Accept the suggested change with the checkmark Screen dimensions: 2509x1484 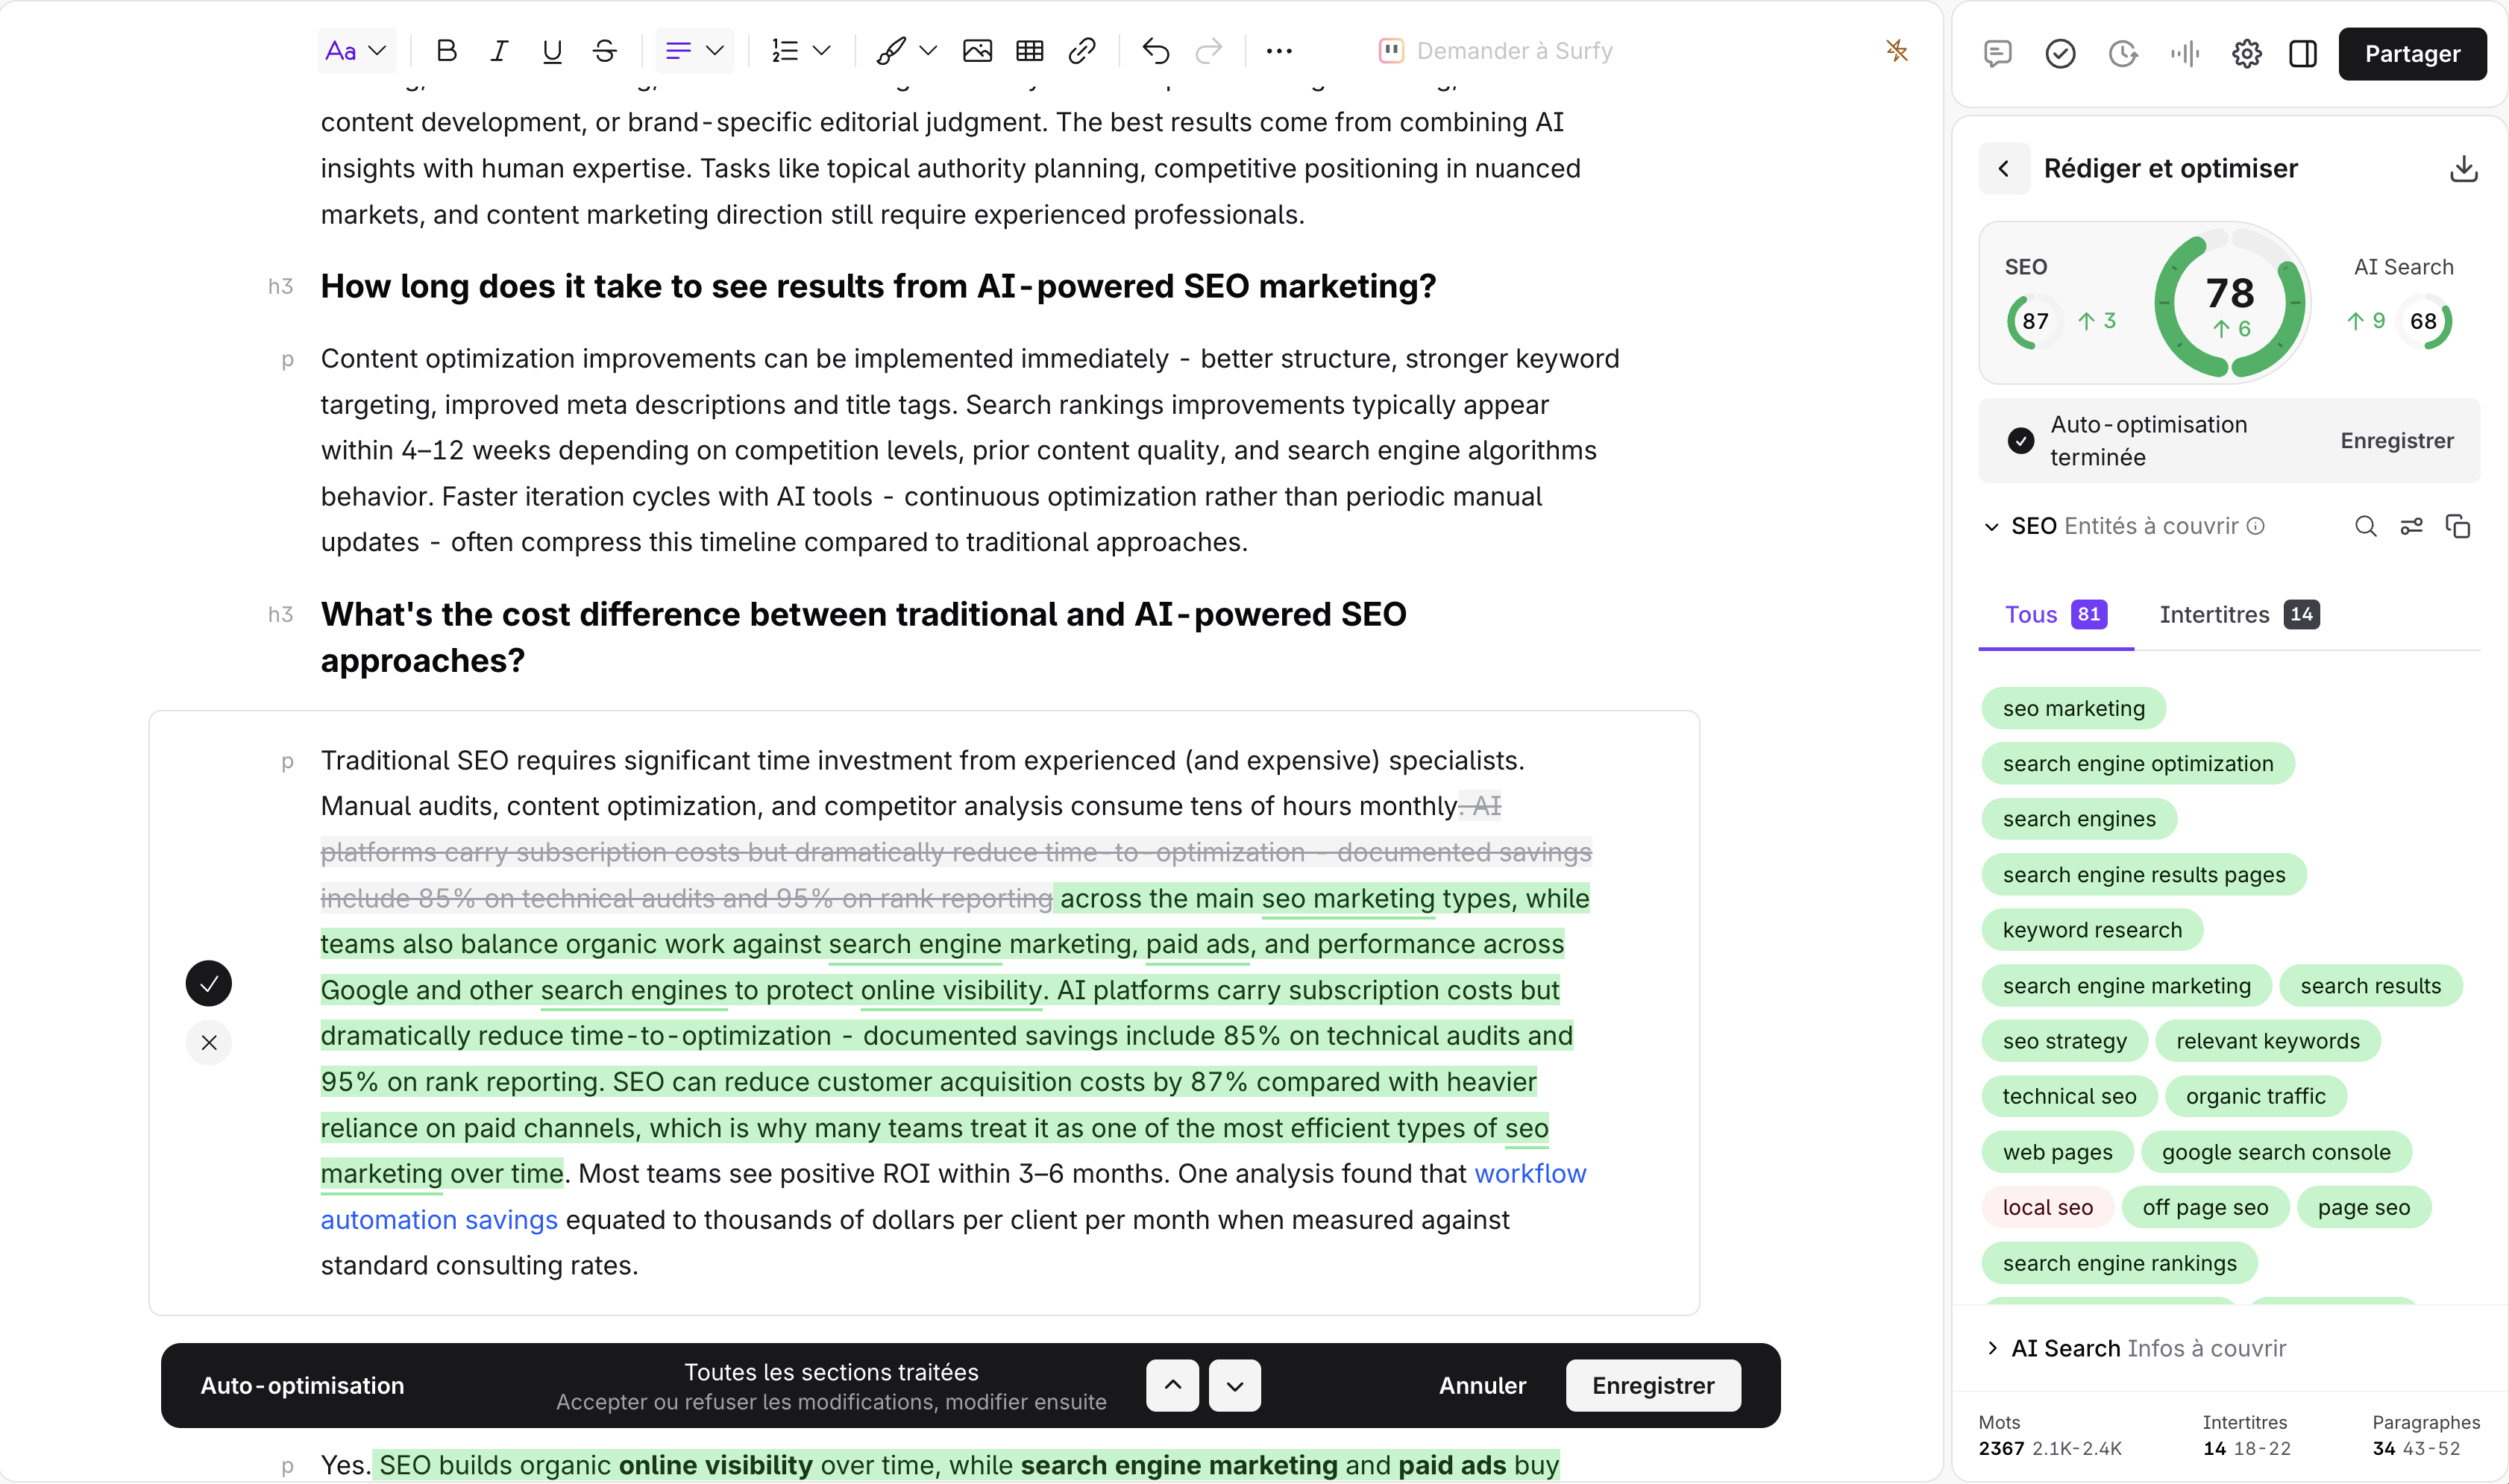coord(209,984)
